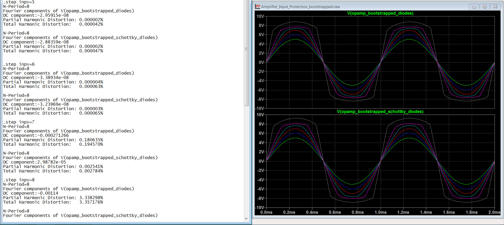Click Partial Harmonic Distortion value 3.338298%
This screenshot has height=225, width=504.
point(91,198)
